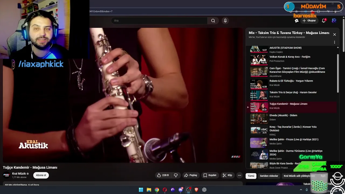345x194 pixels.
Task: Close the Mix playlist panel
Action: pyautogui.click(x=334, y=34)
